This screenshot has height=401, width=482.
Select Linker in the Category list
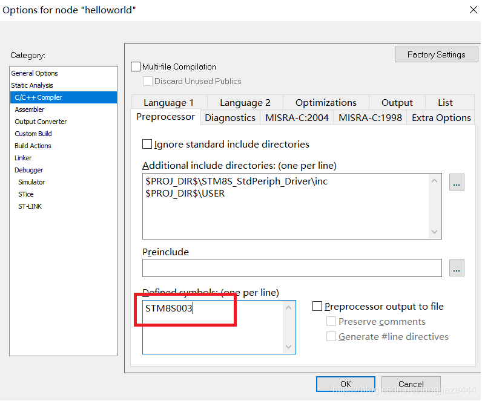point(23,158)
